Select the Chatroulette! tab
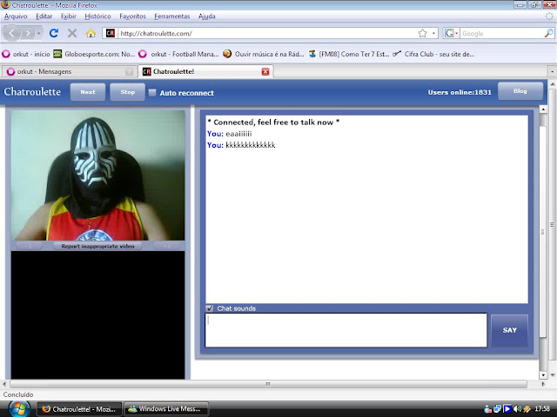The image size is (557, 417). (206, 71)
